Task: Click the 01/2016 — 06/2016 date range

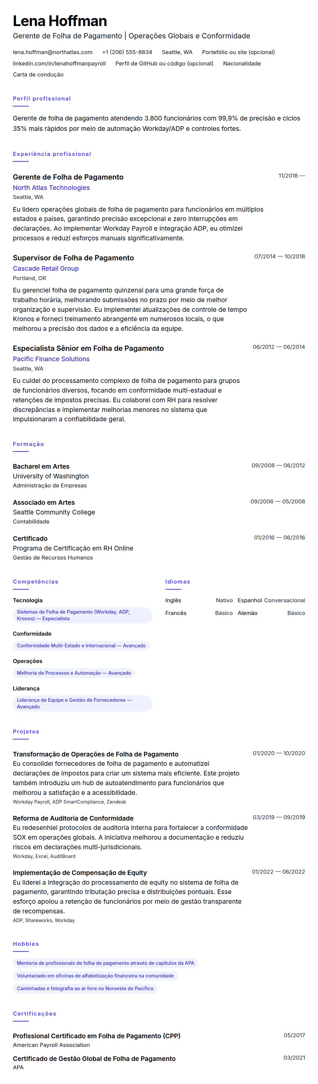Action: (279, 537)
